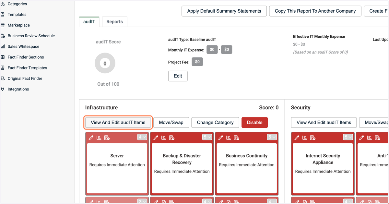The height and width of the screenshot is (204, 389).
Task: Click the Sales Whitespace bar chart icon
Action: coord(3,47)
